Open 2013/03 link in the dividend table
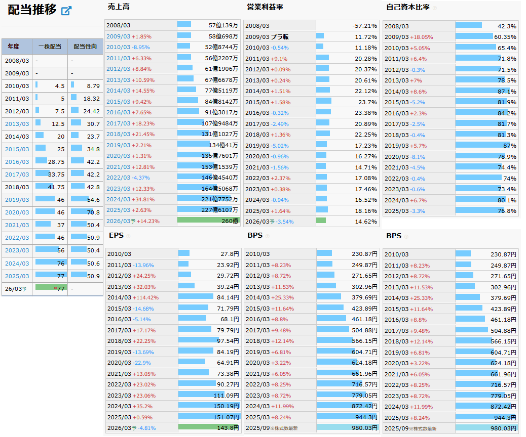 coord(17,124)
